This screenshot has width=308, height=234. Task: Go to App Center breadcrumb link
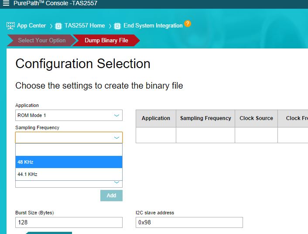[31, 26]
